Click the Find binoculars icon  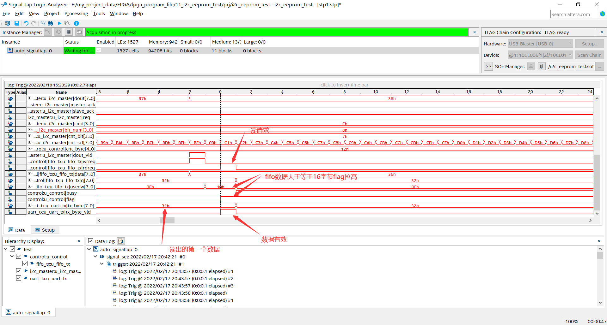(50, 23)
